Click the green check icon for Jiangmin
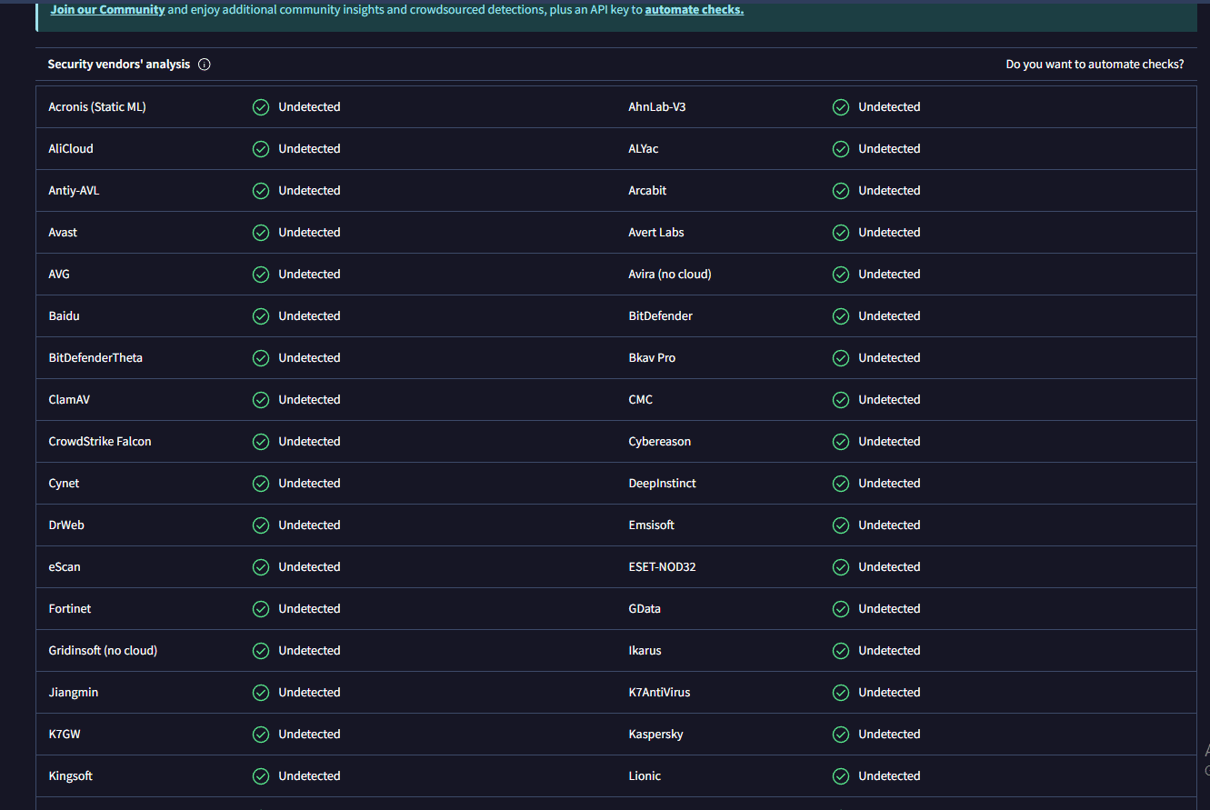Screen dimensions: 1210x810 [261, 693]
